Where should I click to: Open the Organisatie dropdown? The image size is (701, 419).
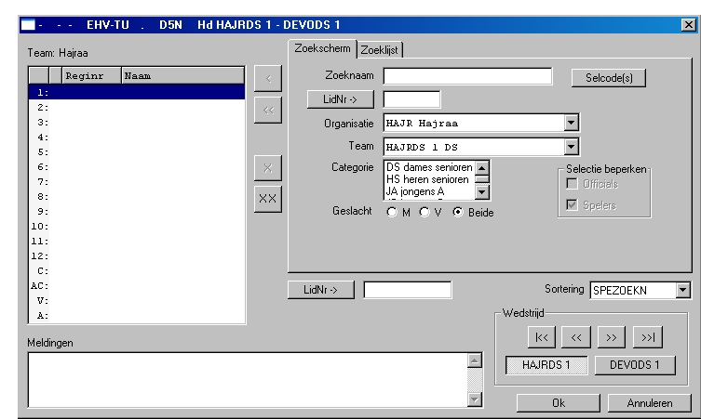[571, 123]
